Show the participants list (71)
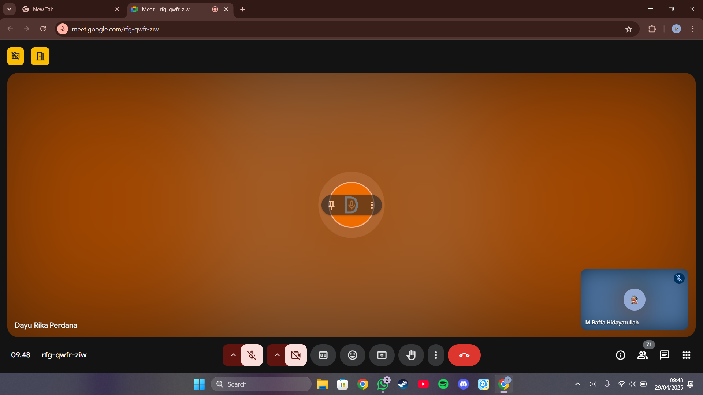Viewport: 703px width, 395px height. (642, 355)
